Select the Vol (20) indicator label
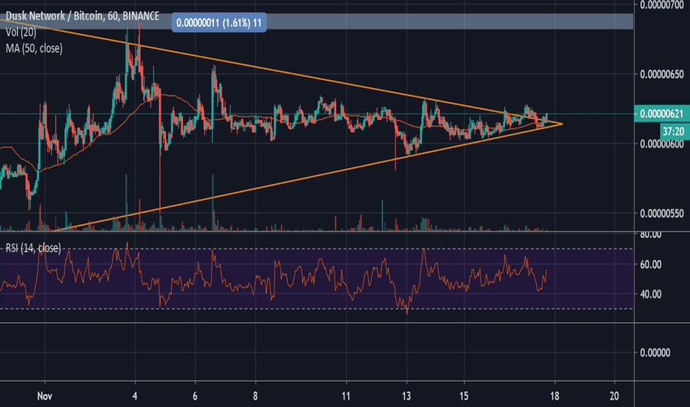This screenshot has height=407, width=690. pyautogui.click(x=21, y=32)
